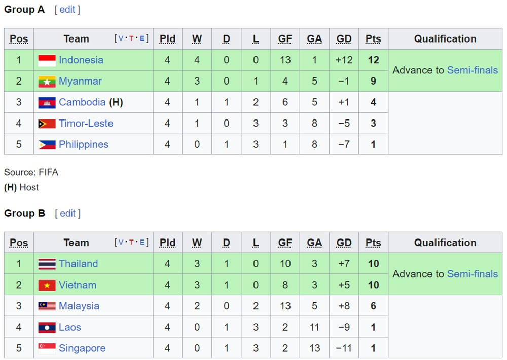Click the Thailand flag icon
507x360 pixels.
point(47,264)
